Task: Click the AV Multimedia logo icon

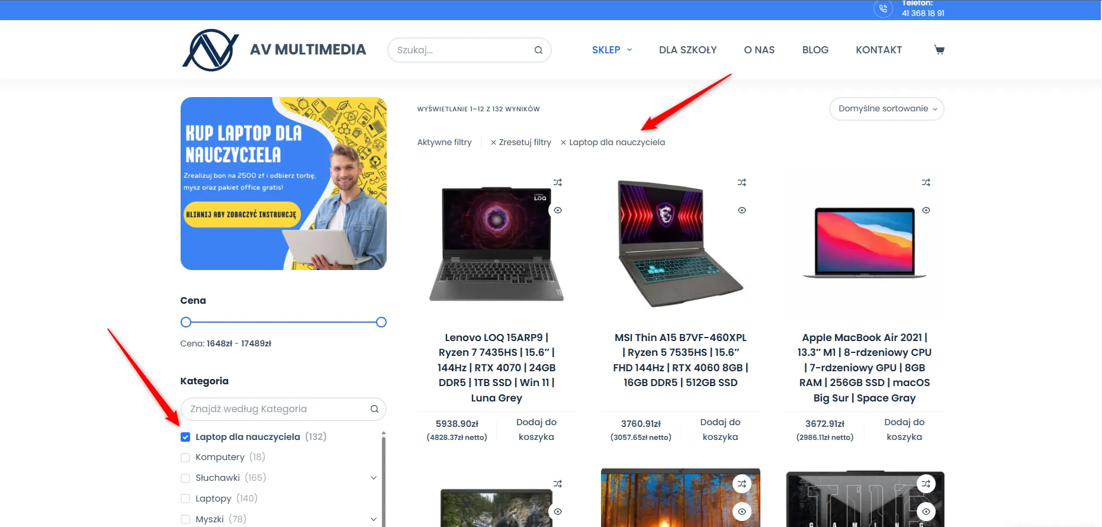Action: click(x=211, y=50)
